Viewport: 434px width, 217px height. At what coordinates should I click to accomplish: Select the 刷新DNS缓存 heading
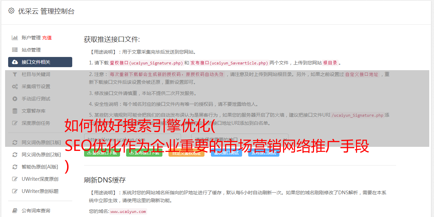pyautogui.click(x=105, y=180)
